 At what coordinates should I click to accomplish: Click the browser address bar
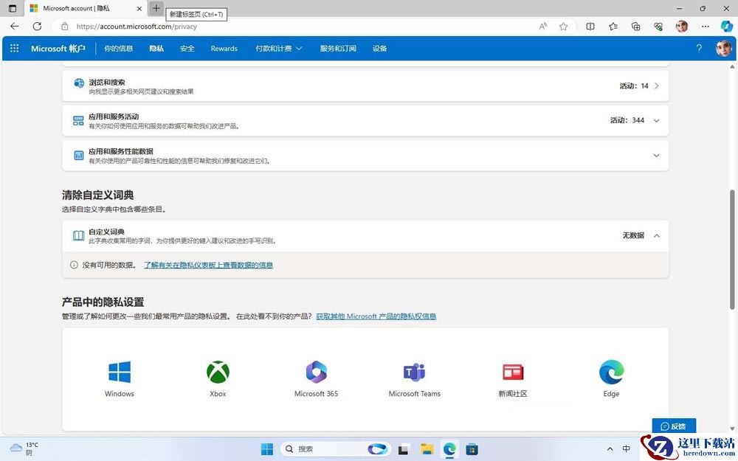point(301,27)
